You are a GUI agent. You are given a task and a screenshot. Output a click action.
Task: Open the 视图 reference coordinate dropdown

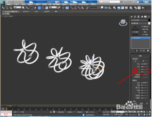point(53,7)
